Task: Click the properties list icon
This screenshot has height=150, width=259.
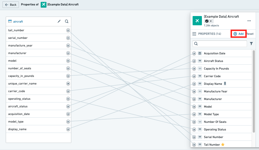Action: pos(195,34)
